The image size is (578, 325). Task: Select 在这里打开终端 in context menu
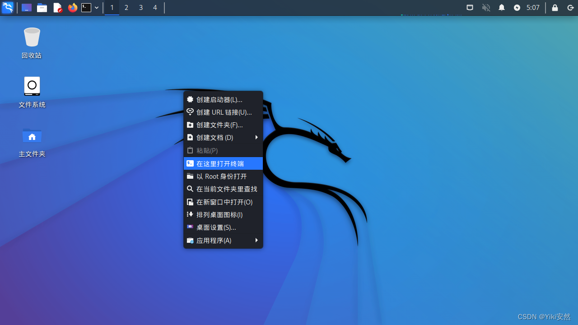[x=223, y=163]
